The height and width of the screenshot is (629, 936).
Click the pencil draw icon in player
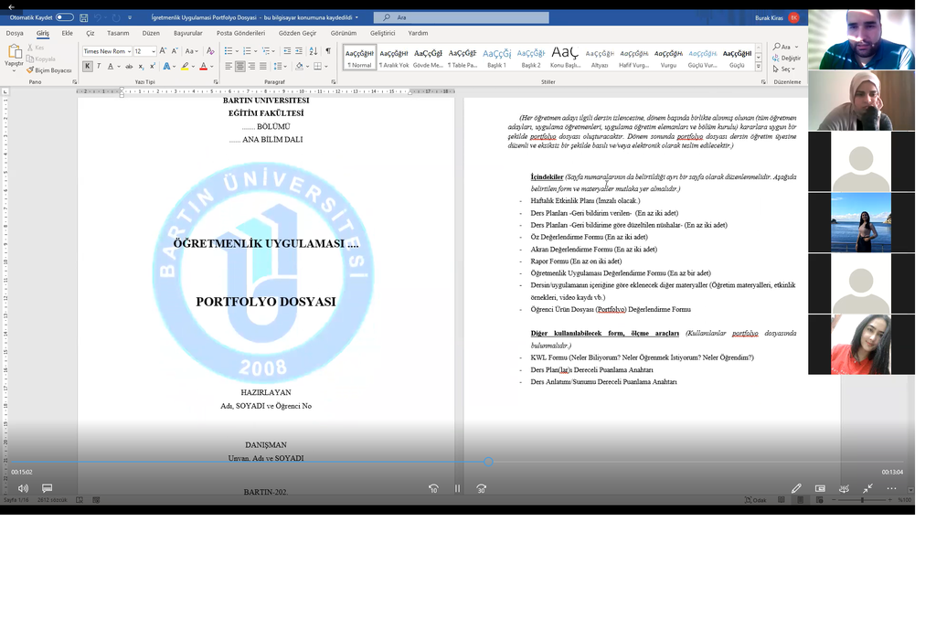pos(796,488)
